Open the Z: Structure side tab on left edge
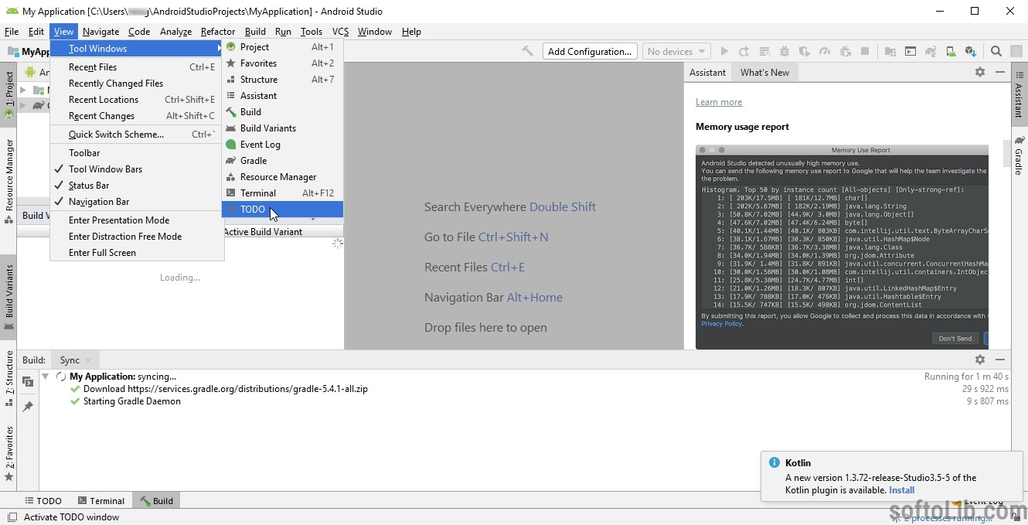The image size is (1028, 525). click(9, 379)
